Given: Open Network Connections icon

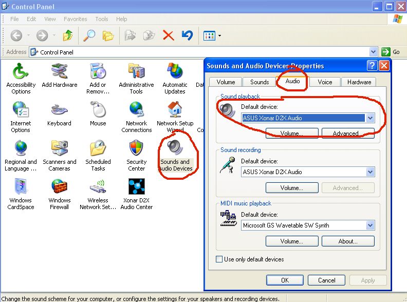Looking at the screenshot, I should click(x=137, y=117).
